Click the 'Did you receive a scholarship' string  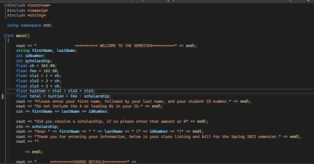[x=111, y=121]
